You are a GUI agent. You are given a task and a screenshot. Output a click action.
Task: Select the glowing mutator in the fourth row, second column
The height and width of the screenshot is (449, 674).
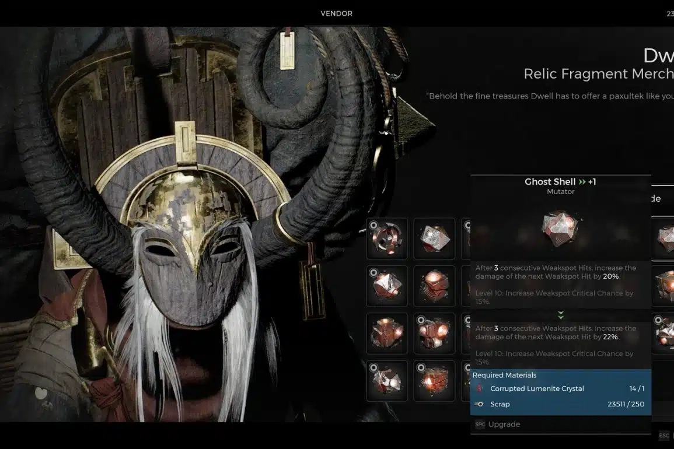point(434,381)
